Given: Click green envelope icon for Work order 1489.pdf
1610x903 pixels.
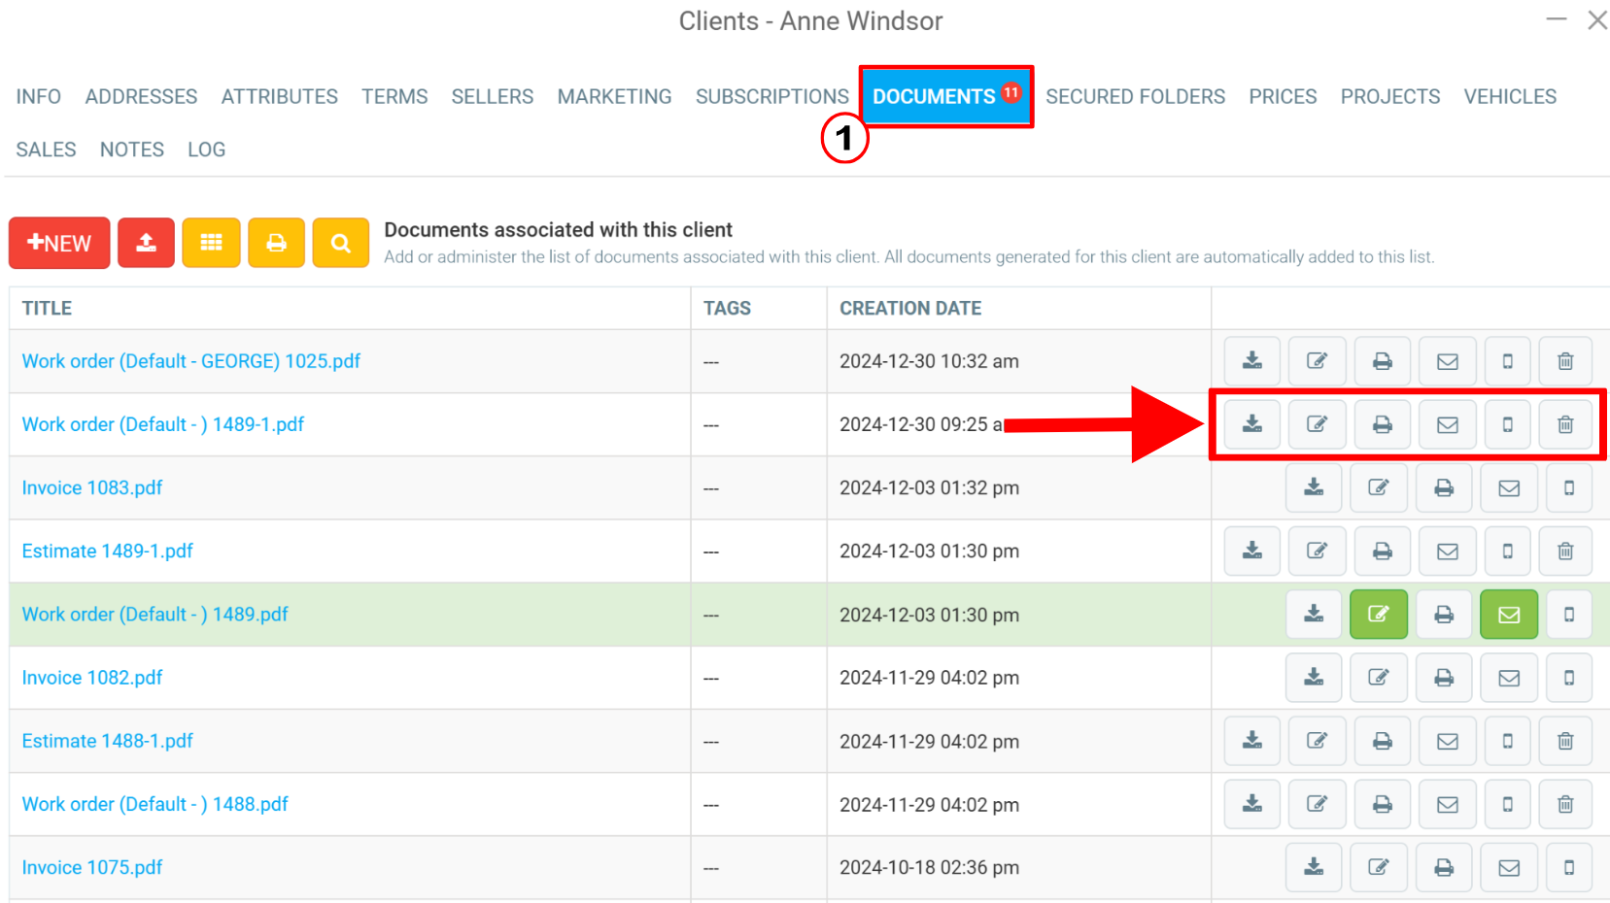Looking at the screenshot, I should point(1509,615).
